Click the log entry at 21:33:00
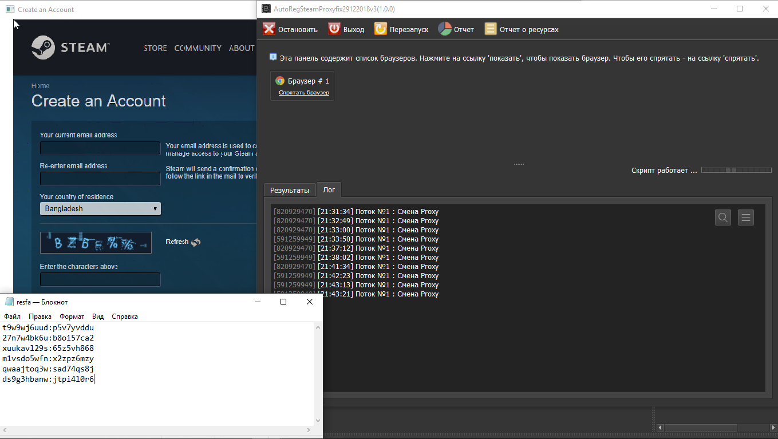 356,230
